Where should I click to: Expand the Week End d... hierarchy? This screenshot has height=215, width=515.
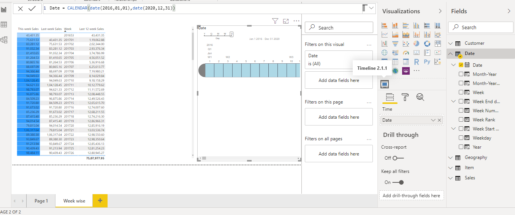point(453,101)
